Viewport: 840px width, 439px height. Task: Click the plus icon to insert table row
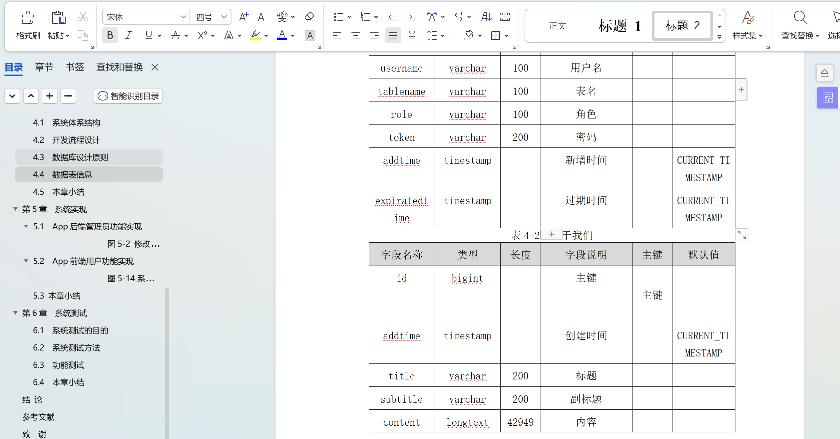click(x=552, y=234)
